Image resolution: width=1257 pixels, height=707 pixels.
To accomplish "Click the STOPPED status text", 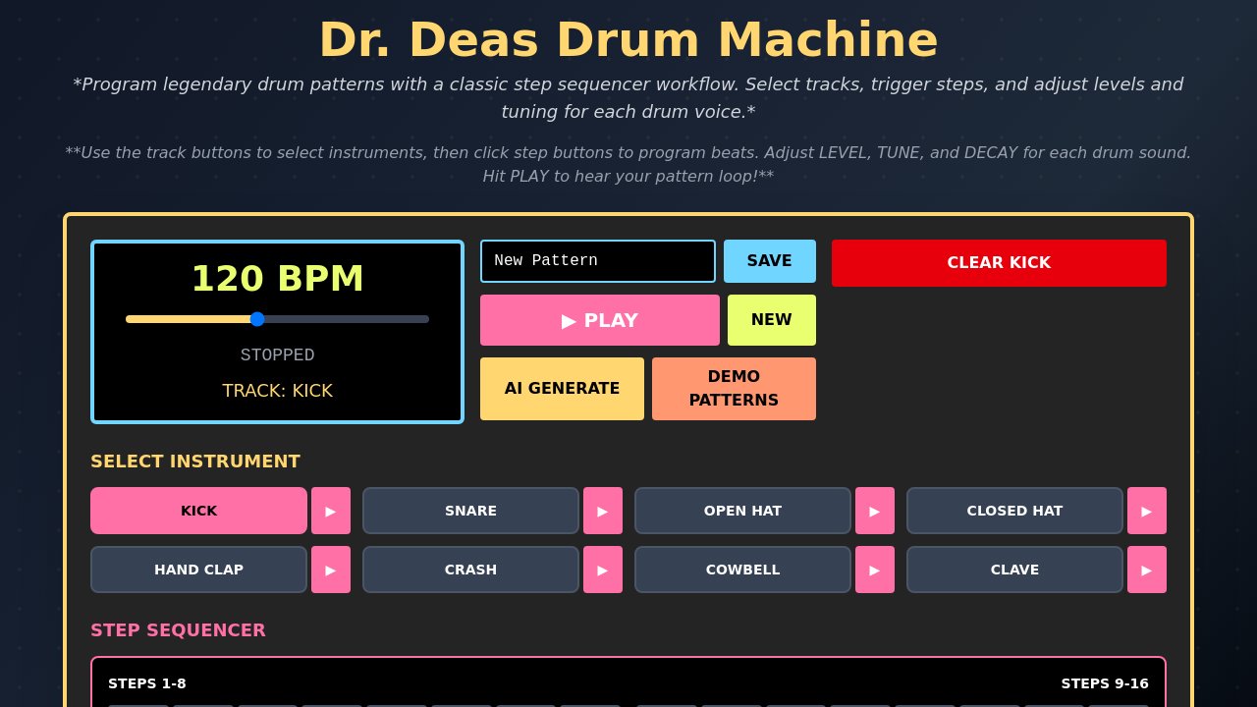I will coord(277,355).
